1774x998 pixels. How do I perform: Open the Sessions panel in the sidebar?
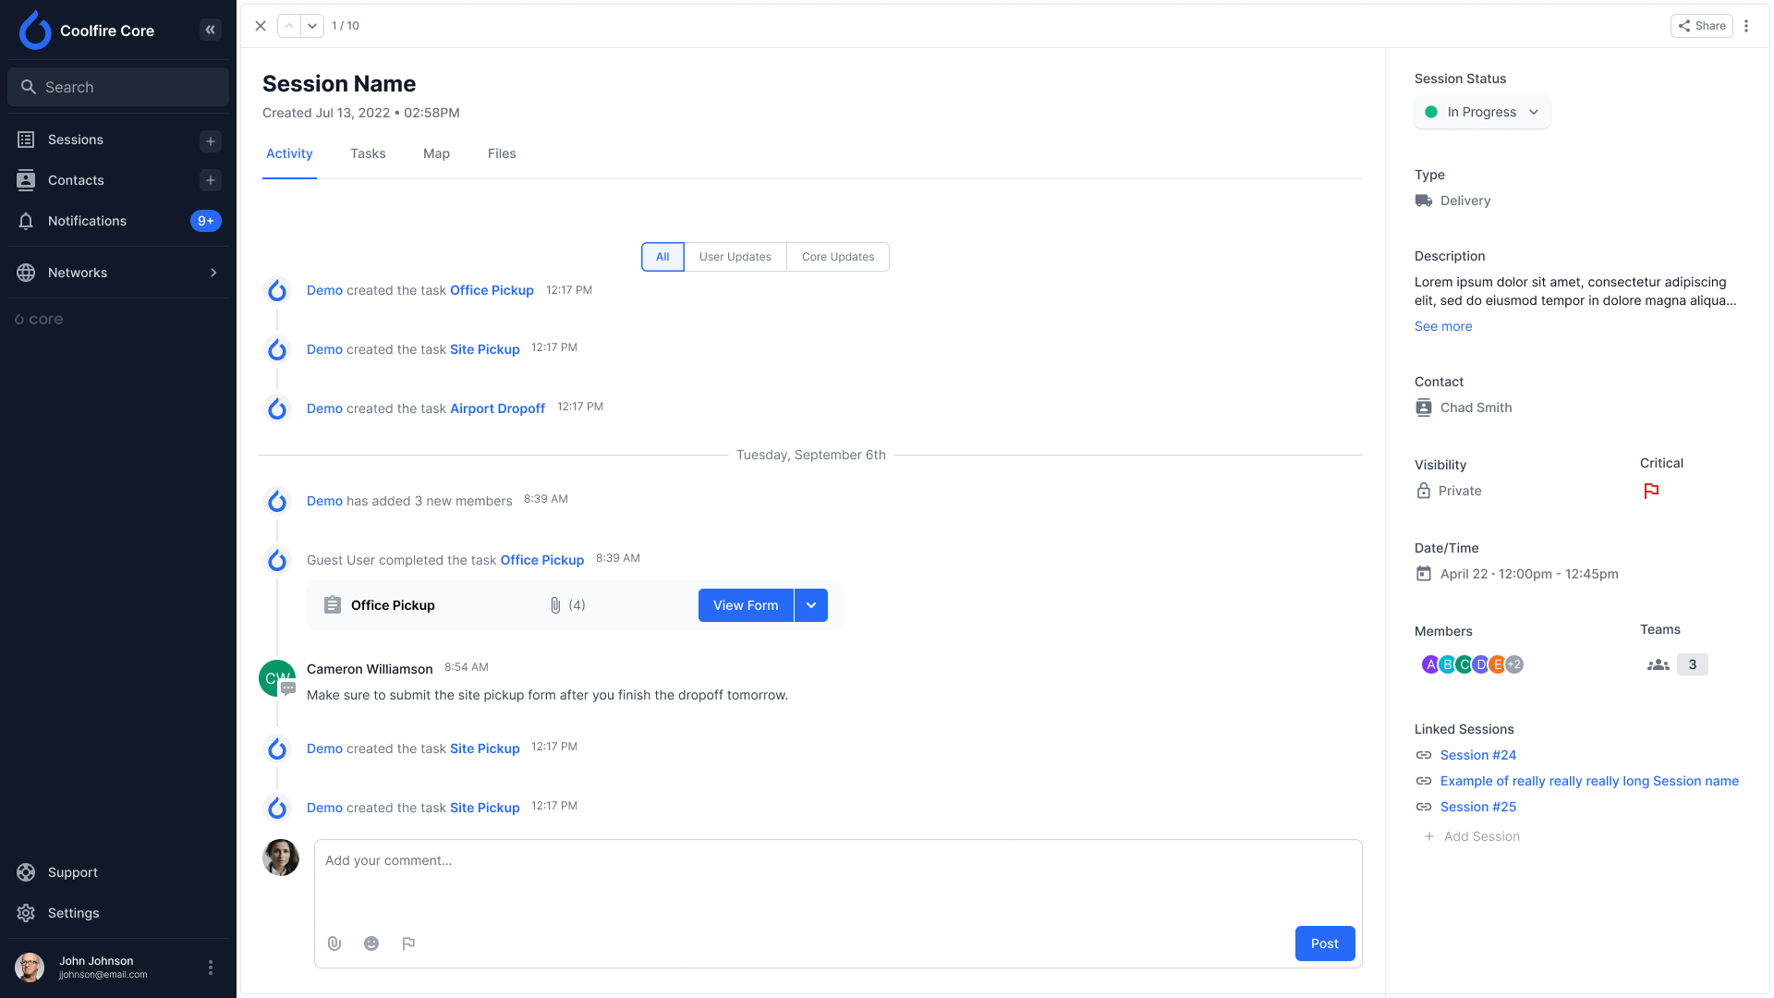(74, 140)
